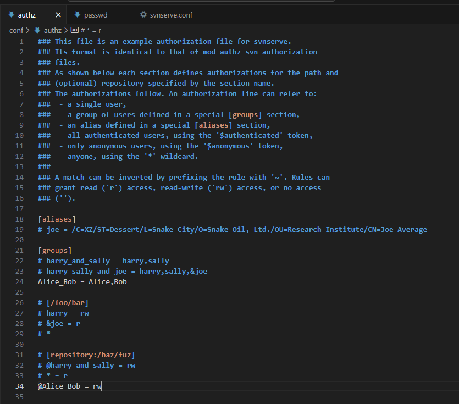Open the authz file name in the breadcrumb

pyautogui.click(x=53, y=30)
